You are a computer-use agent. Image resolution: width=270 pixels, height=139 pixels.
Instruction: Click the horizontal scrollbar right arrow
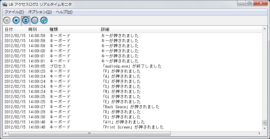click(260, 133)
